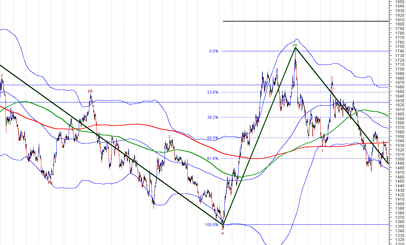Click the 38.2% Fibonacci level label

click(x=213, y=117)
